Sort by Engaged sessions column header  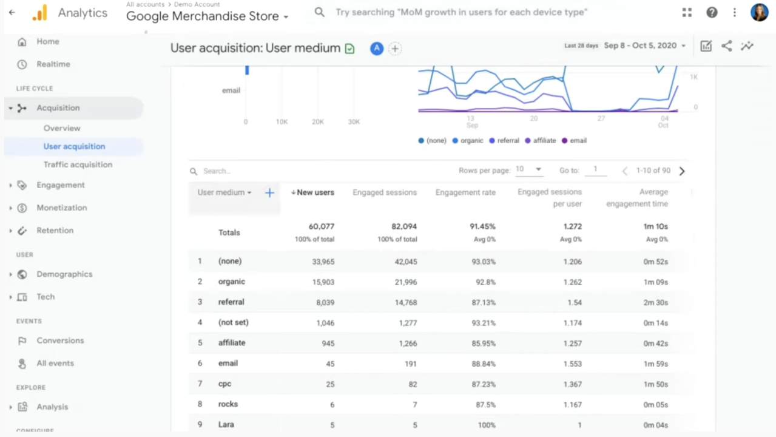[x=385, y=192]
